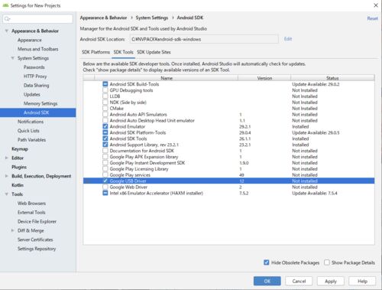Screen dimensions: 382x290
Task: Toggle Android SDK Platform-Tools checkbox
Action: 105,132
